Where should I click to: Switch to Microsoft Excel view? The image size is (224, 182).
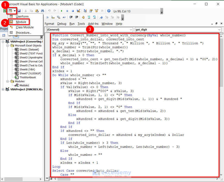click(x=5, y=11)
